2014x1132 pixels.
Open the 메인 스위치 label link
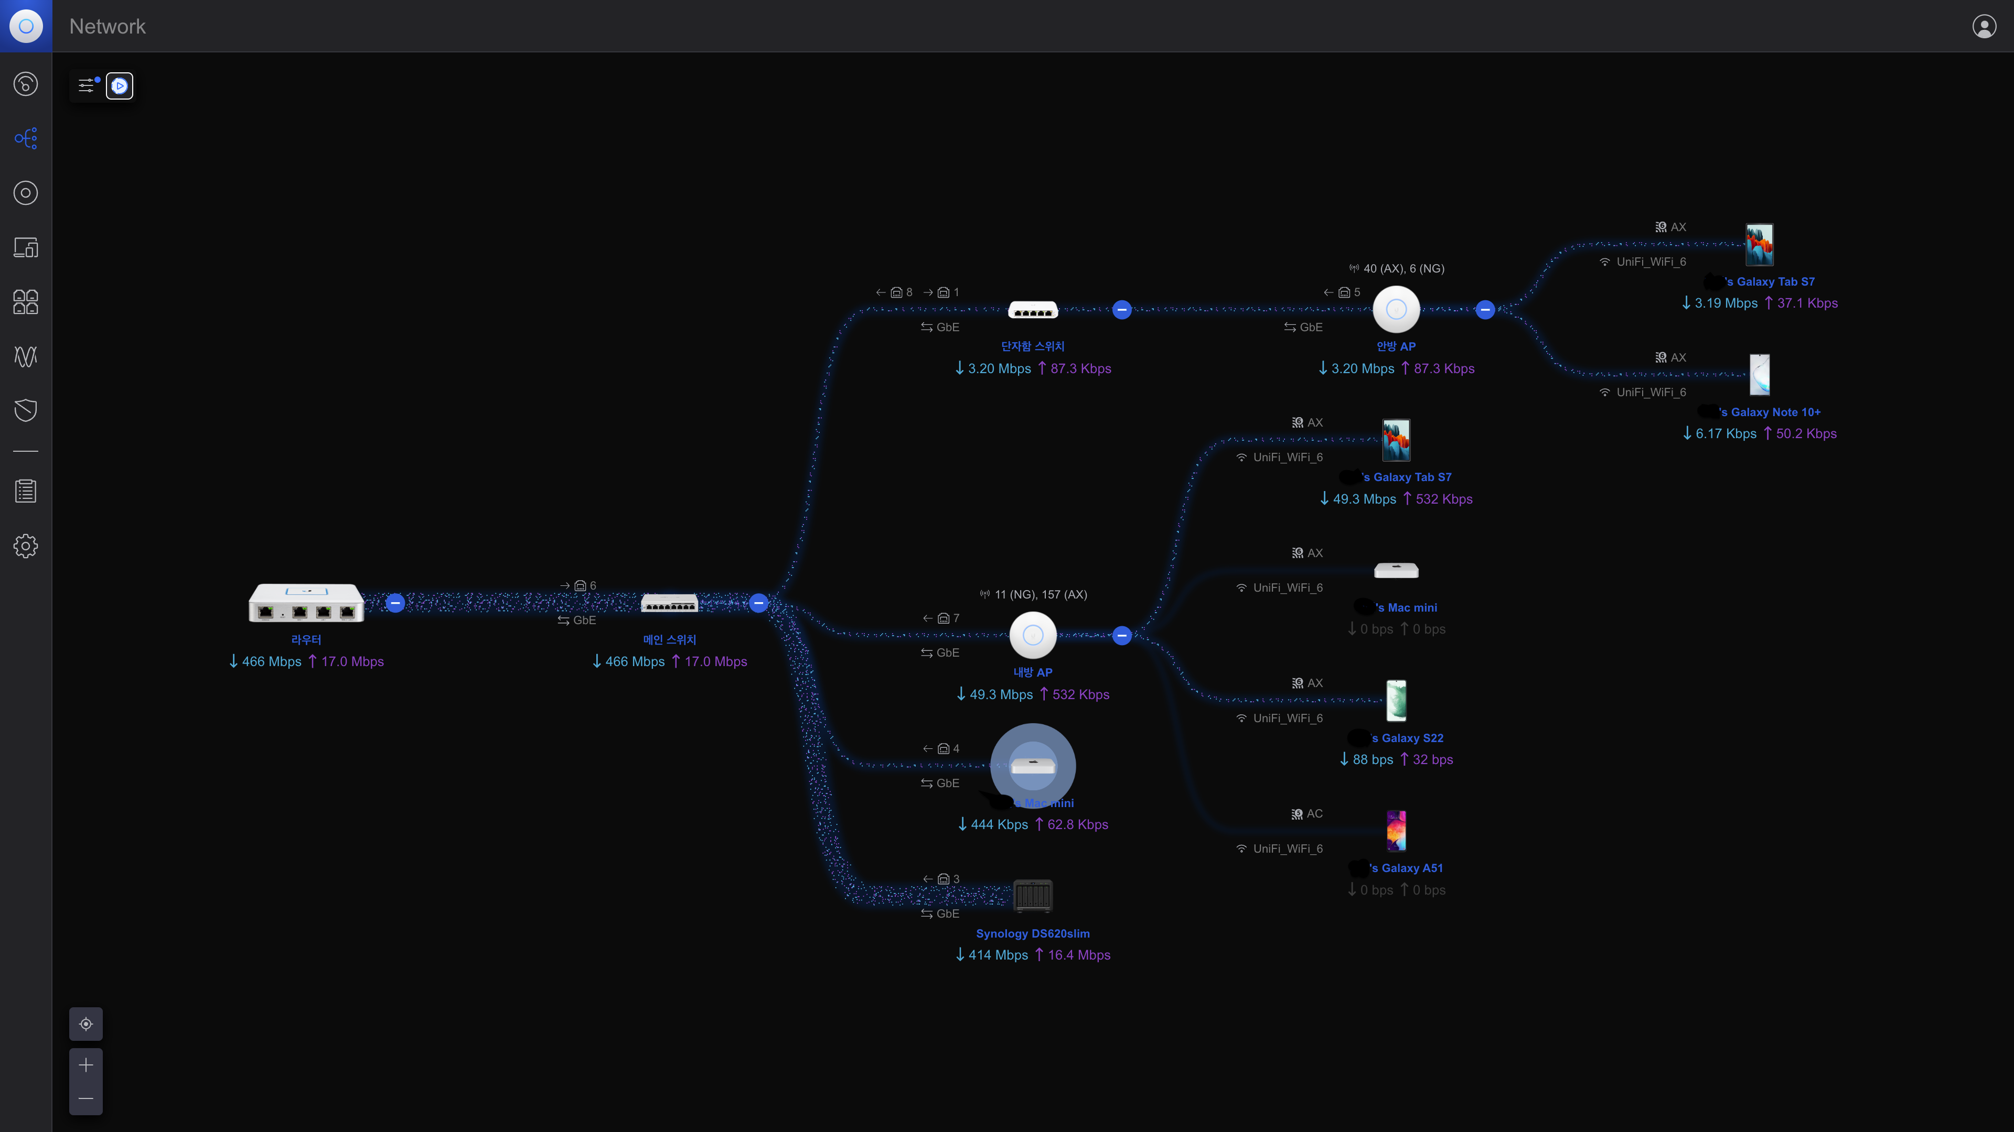[669, 640]
